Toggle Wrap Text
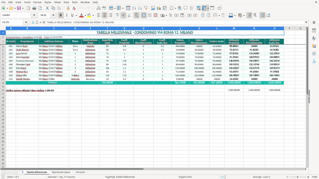 tap(137, 15)
